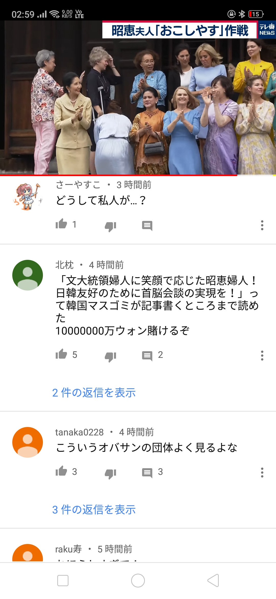The image size is (276, 599).
Task: Expand 2 件の返信を表示 replies
Action: [x=94, y=392]
